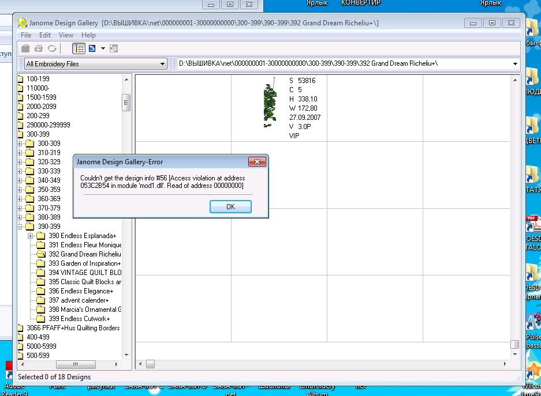Click the 27.09.2007 date text
This screenshot has width=541, height=396.
(x=305, y=118)
